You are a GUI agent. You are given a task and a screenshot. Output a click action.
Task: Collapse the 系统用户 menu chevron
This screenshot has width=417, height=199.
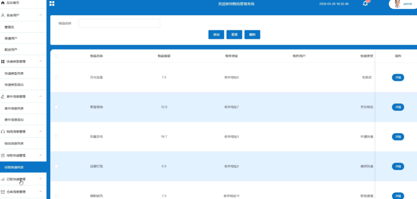click(41, 15)
